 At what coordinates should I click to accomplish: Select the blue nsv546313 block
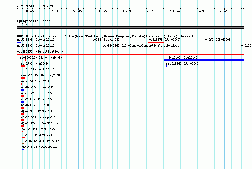pos(23,149)
